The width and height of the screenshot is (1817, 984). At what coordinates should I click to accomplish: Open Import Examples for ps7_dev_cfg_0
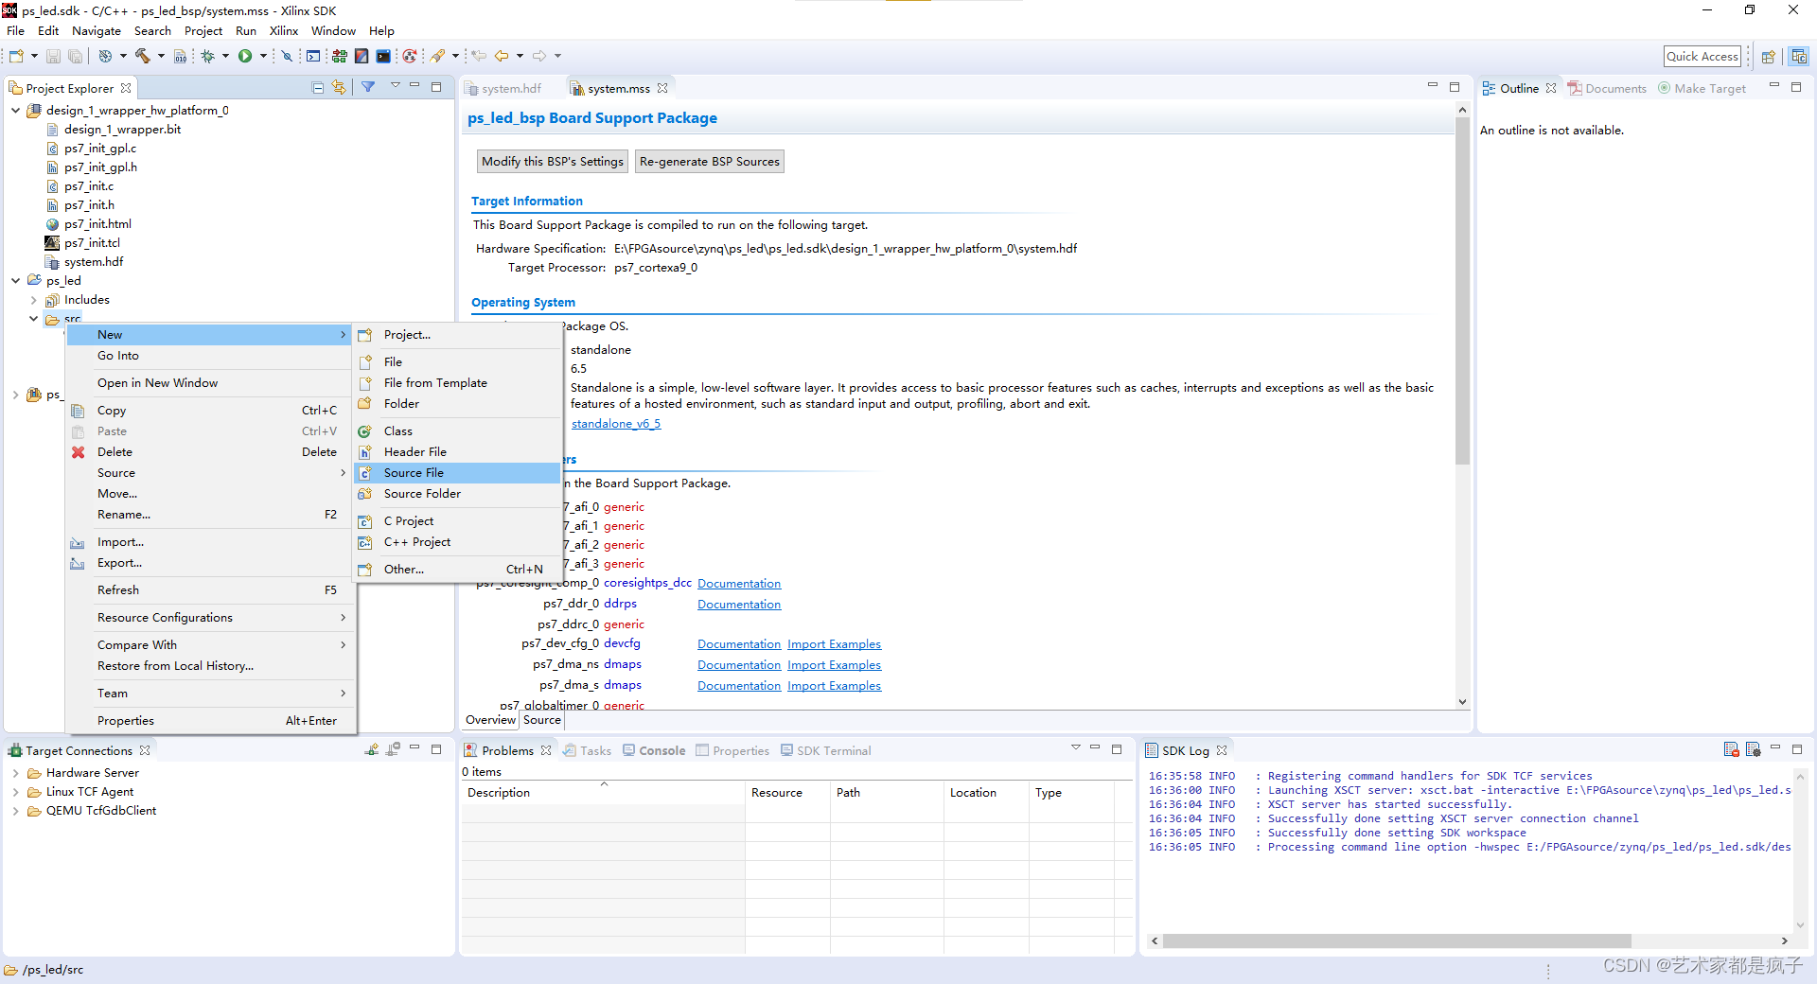[834, 644]
